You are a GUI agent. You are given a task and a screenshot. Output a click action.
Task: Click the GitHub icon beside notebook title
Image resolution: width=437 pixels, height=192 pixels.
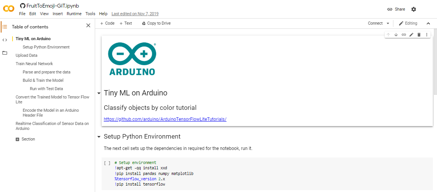pyautogui.click(x=23, y=6)
